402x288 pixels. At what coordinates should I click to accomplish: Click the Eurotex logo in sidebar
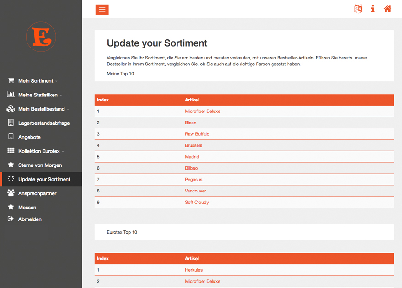point(41,37)
